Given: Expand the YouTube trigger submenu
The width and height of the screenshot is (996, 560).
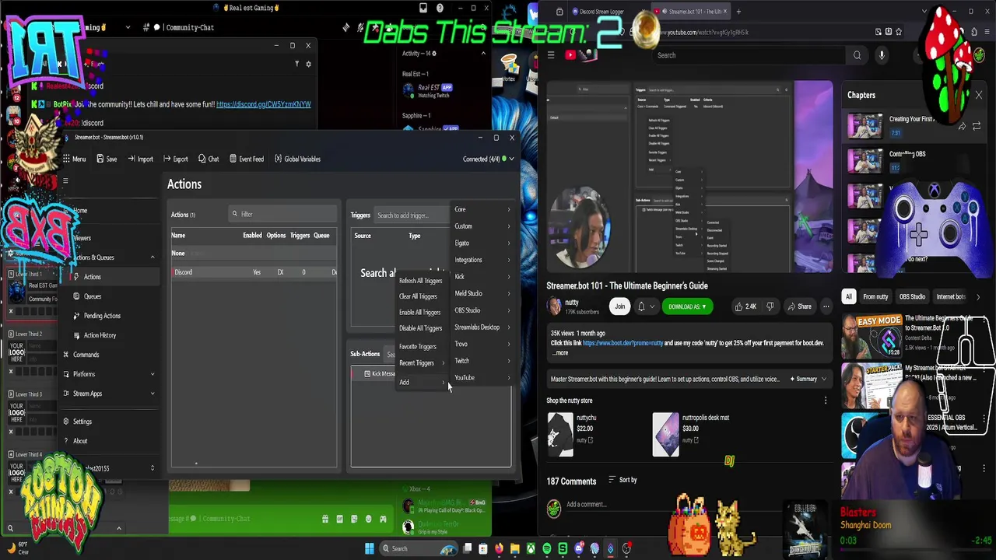Looking at the screenshot, I should tap(482, 378).
